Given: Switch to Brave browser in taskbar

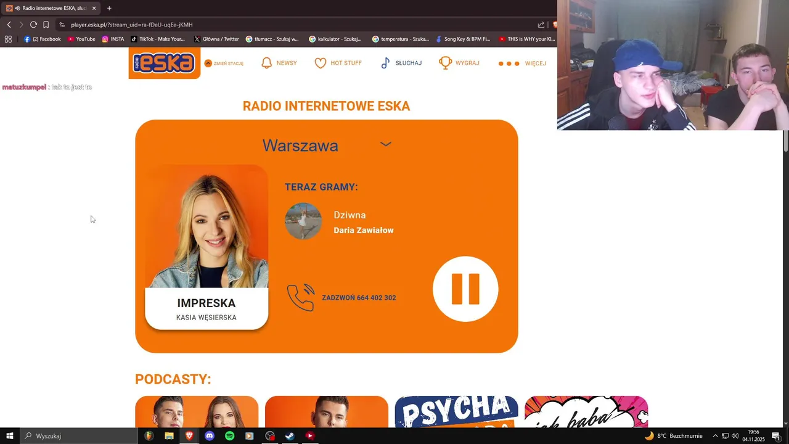Looking at the screenshot, I should (189, 436).
